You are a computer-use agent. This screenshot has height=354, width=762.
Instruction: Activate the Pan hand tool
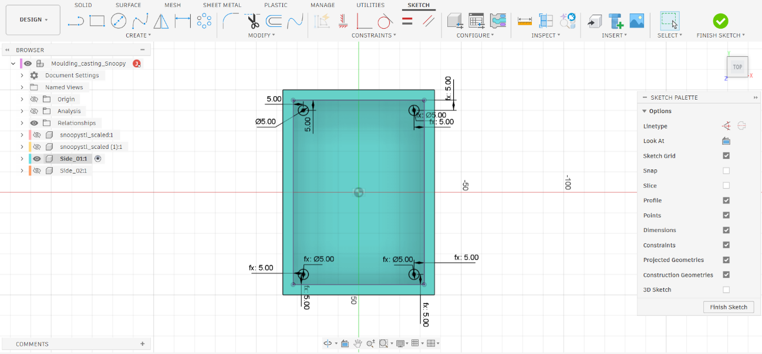[358, 343]
